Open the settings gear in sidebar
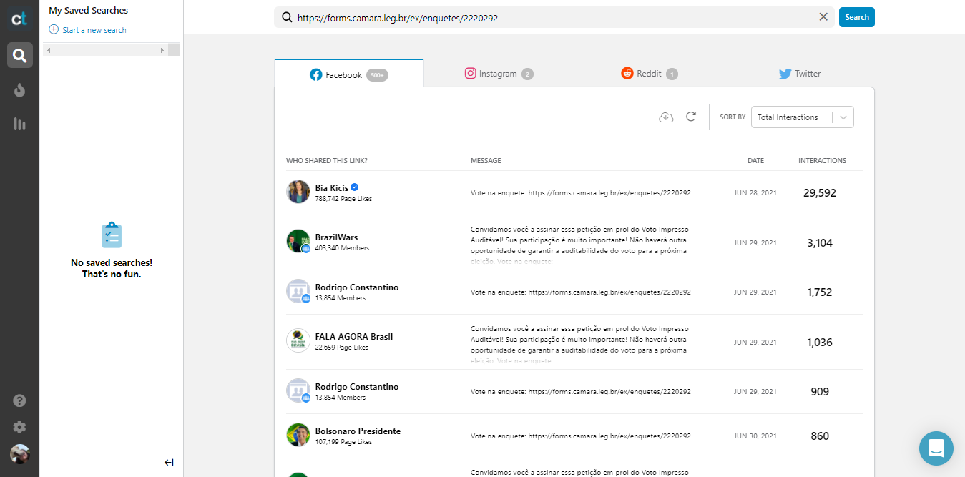The image size is (965, 477). click(x=19, y=427)
